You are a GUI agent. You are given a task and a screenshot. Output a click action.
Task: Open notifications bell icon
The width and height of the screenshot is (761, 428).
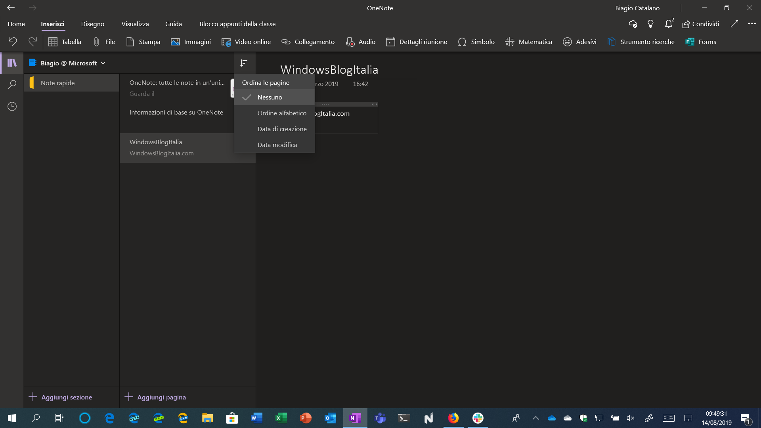(x=669, y=24)
